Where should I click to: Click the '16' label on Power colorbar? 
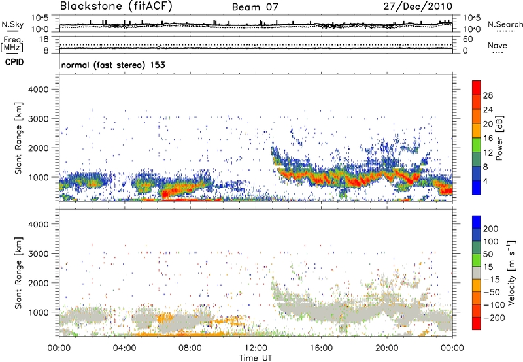(x=488, y=139)
